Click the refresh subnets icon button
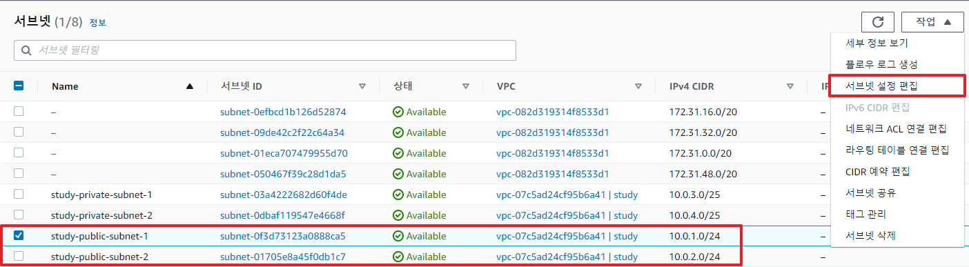 point(878,22)
